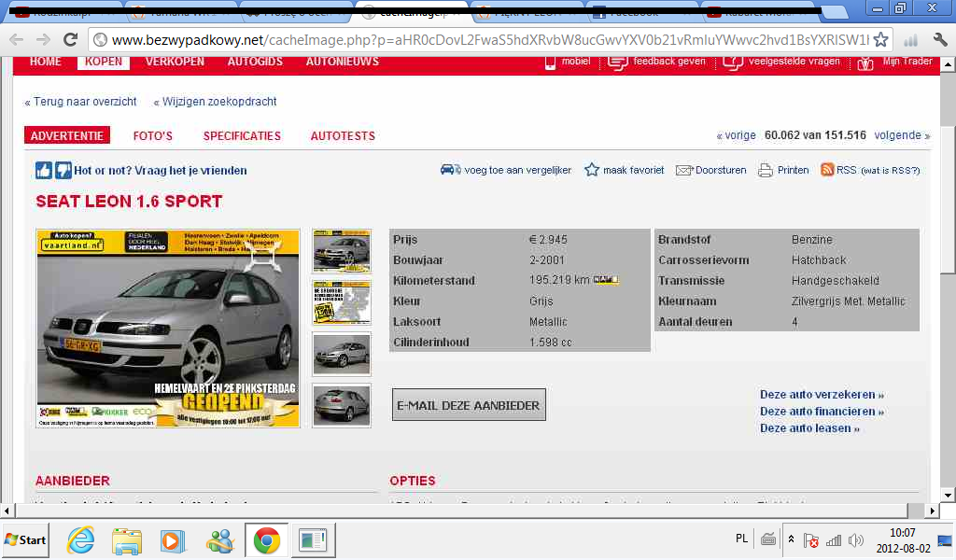Click the Mijn Trader icon

point(865,63)
